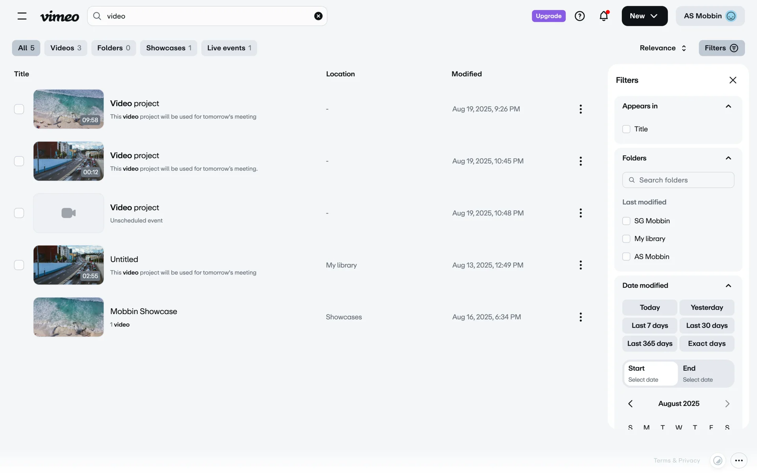Click the Upgrade button
Screen dimensions: 757x473
click(x=548, y=16)
